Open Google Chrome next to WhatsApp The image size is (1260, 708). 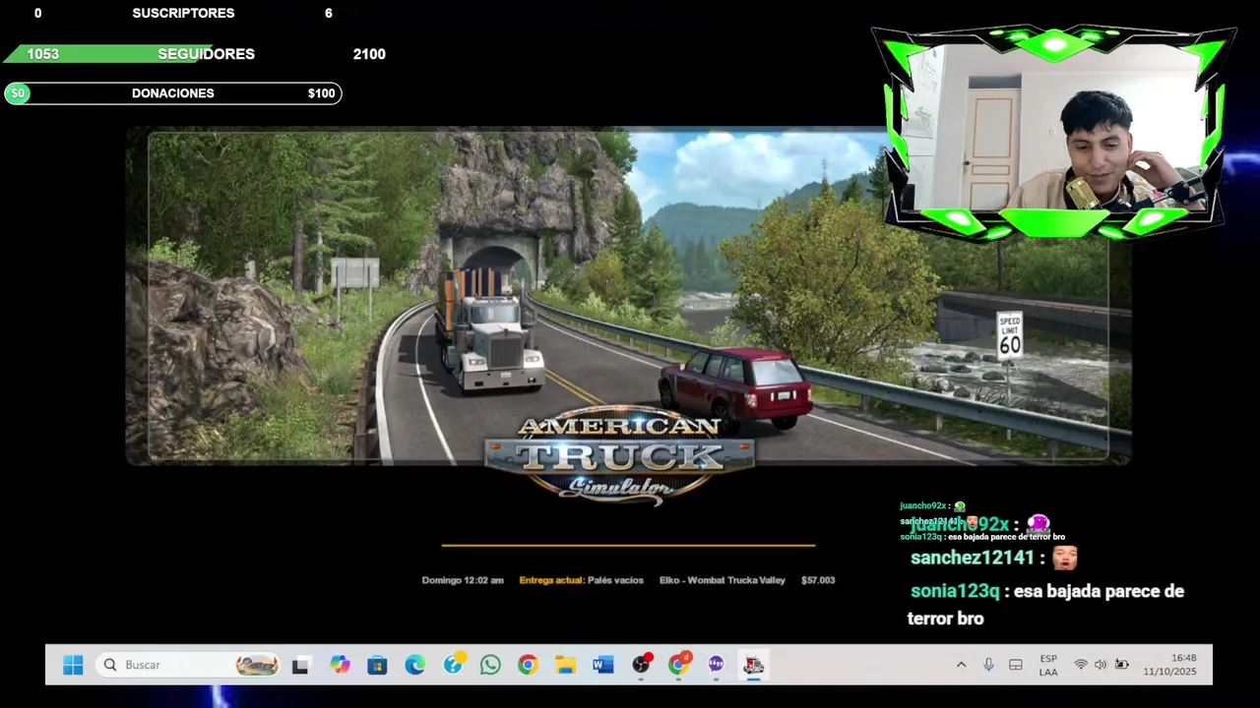tap(528, 666)
